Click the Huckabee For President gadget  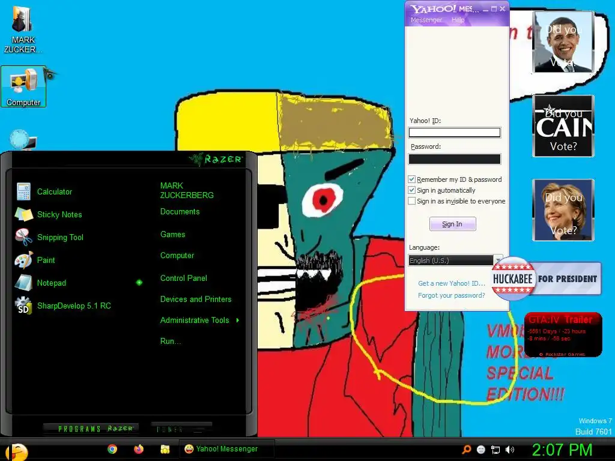[x=546, y=279]
